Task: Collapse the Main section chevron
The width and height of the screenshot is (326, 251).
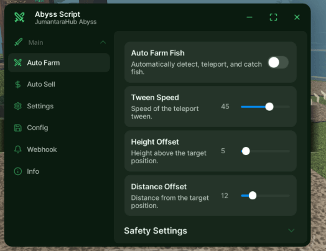Action: point(103,42)
